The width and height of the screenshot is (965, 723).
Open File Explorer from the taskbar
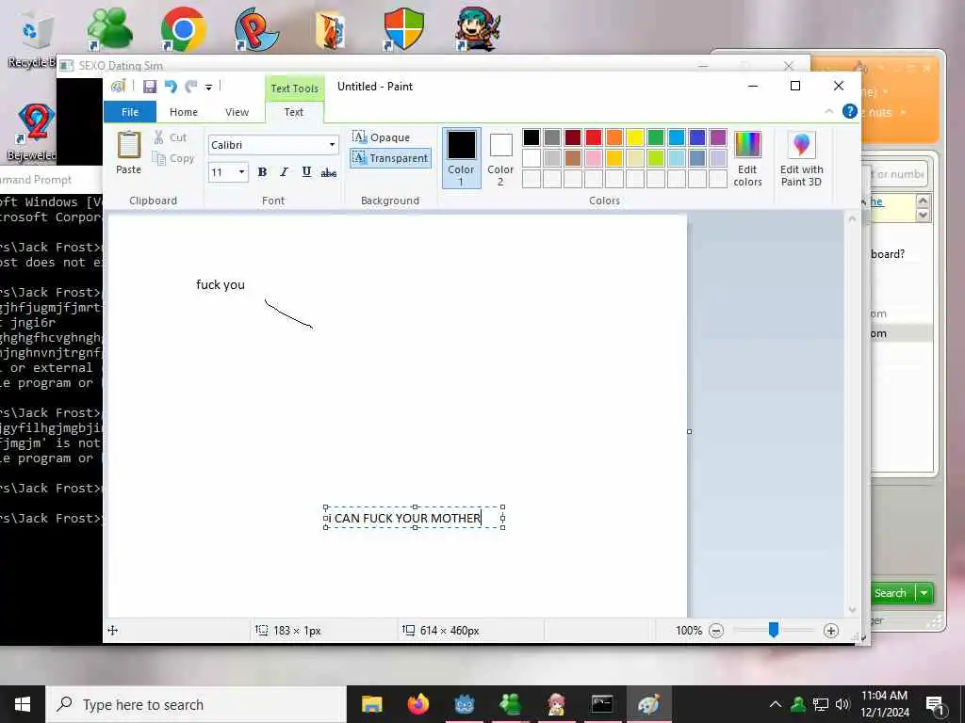[371, 704]
